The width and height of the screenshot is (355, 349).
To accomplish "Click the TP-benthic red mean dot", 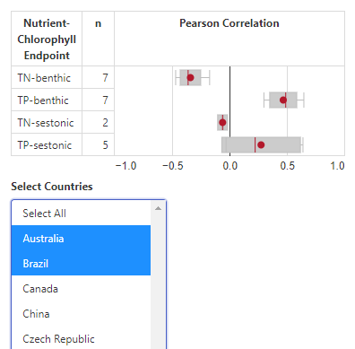I will point(283,100).
